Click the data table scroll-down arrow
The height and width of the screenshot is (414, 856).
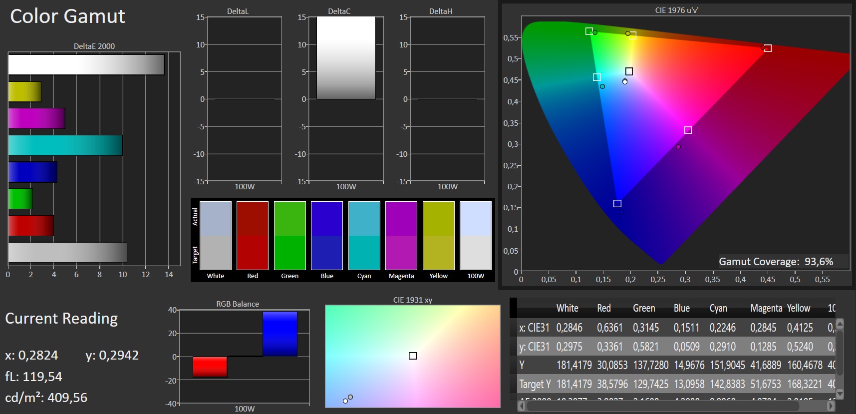840,395
